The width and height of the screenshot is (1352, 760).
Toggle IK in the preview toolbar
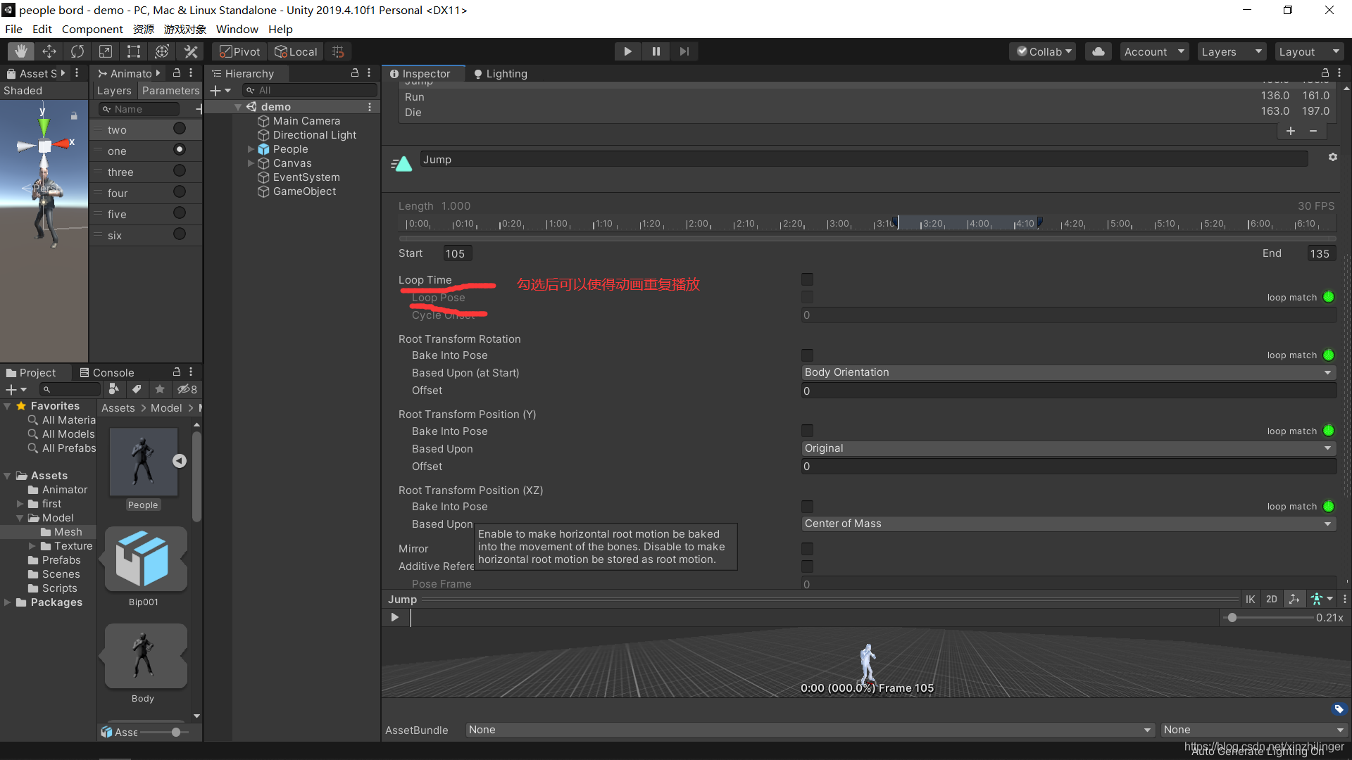click(1250, 600)
